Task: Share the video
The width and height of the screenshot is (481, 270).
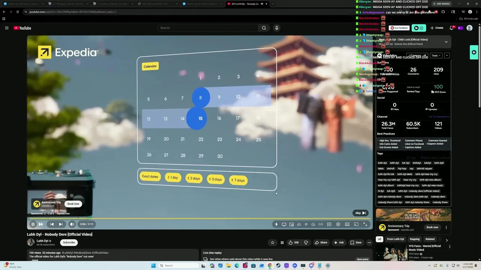Action: 321,243
